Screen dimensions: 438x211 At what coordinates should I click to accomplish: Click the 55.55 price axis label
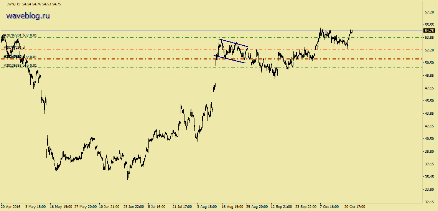coord(429,25)
